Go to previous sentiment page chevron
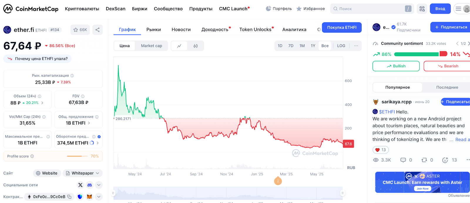Viewport: 470px width, 203px height. point(457,43)
